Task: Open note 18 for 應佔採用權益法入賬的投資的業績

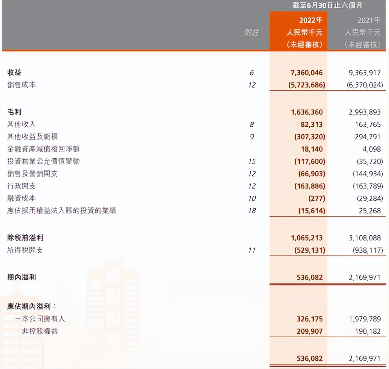Action: click(x=252, y=211)
